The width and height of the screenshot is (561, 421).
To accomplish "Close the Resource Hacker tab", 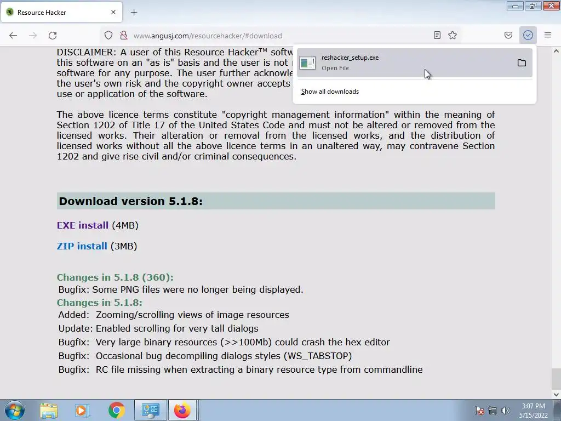I will (x=113, y=12).
